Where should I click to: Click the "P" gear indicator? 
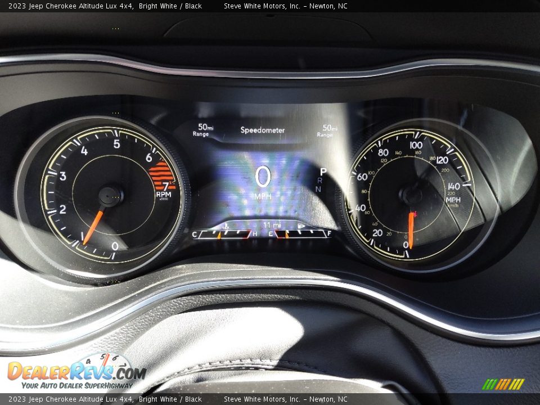[x=323, y=172]
